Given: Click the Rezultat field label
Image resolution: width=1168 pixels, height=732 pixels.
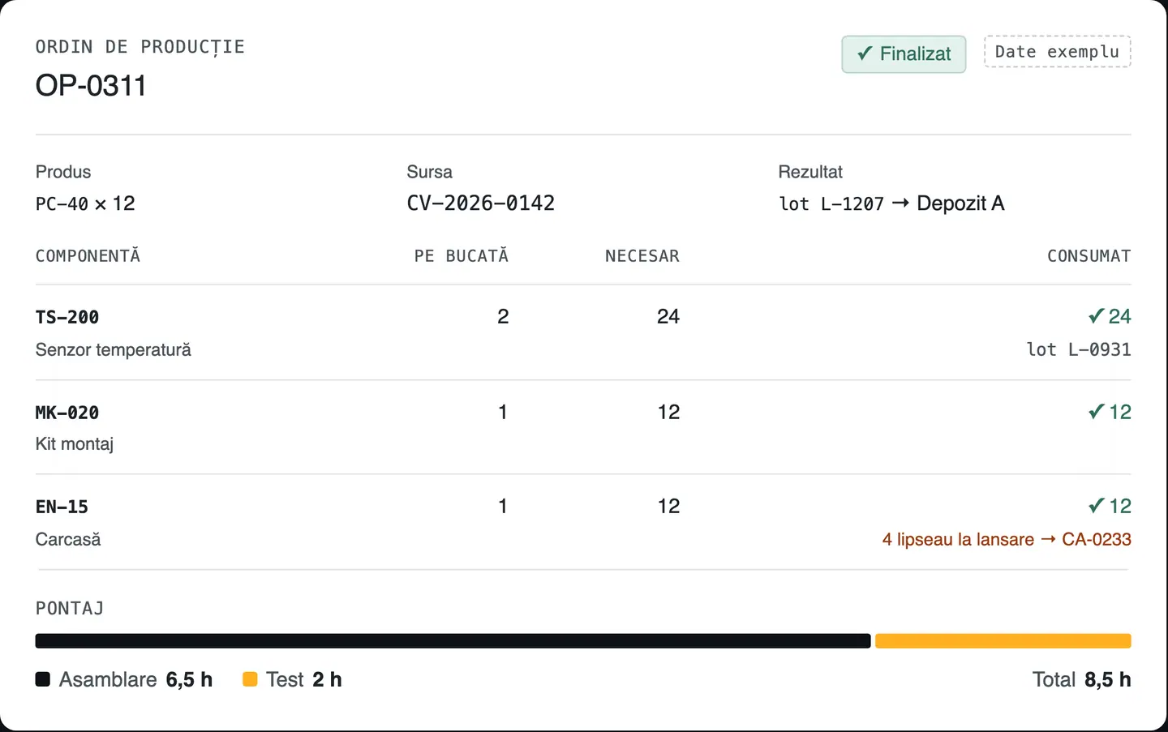Looking at the screenshot, I should 810,172.
